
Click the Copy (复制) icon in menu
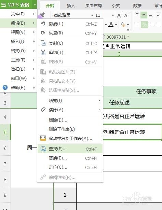pos(43,43)
